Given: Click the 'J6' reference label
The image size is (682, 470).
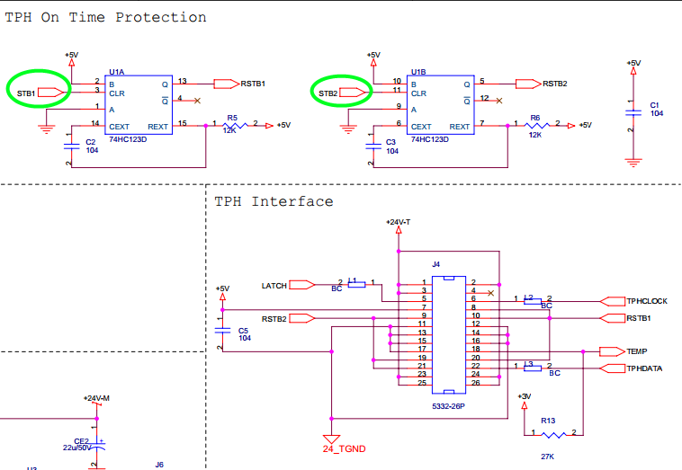Looking at the screenshot, I should (x=159, y=465).
